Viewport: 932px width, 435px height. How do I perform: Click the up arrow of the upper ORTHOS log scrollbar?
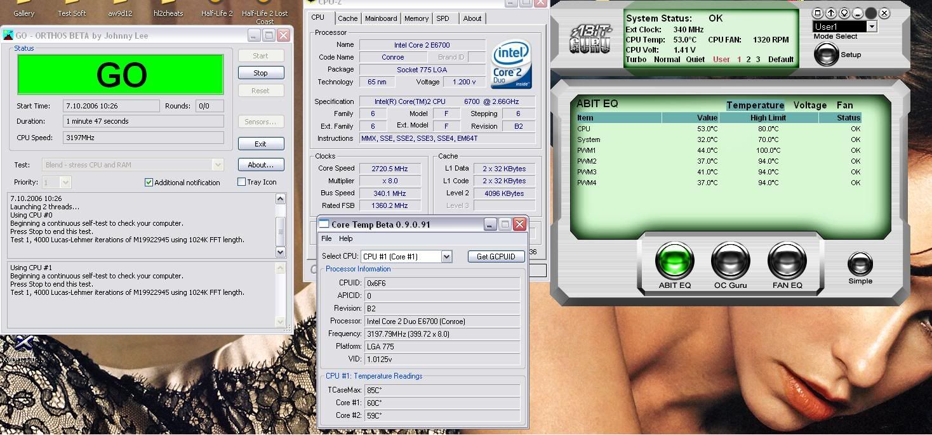coord(280,198)
